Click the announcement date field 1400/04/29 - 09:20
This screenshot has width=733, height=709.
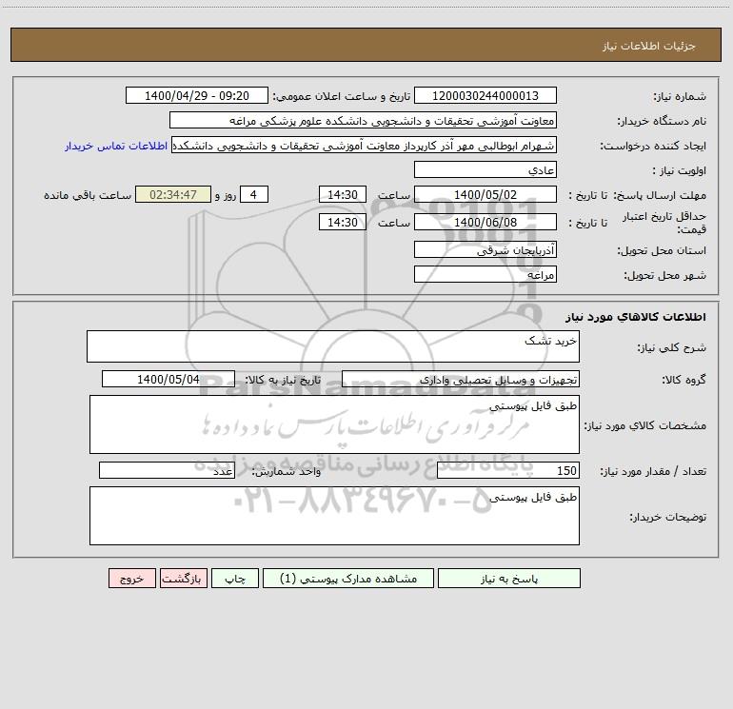(x=197, y=95)
